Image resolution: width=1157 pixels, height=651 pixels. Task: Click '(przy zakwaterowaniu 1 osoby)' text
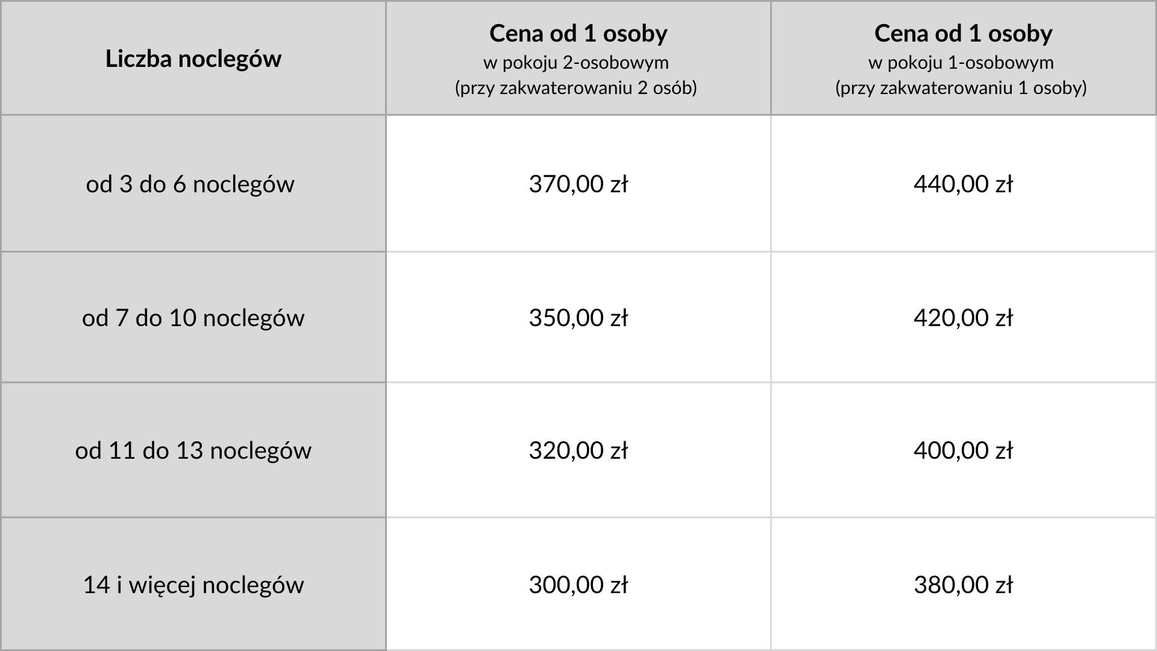click(961, 88)
